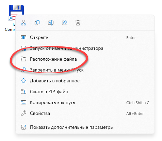Click the Copy icon
Image resolution: width=162 pixels, height=141 pixels.
click(x=37, y=23)
